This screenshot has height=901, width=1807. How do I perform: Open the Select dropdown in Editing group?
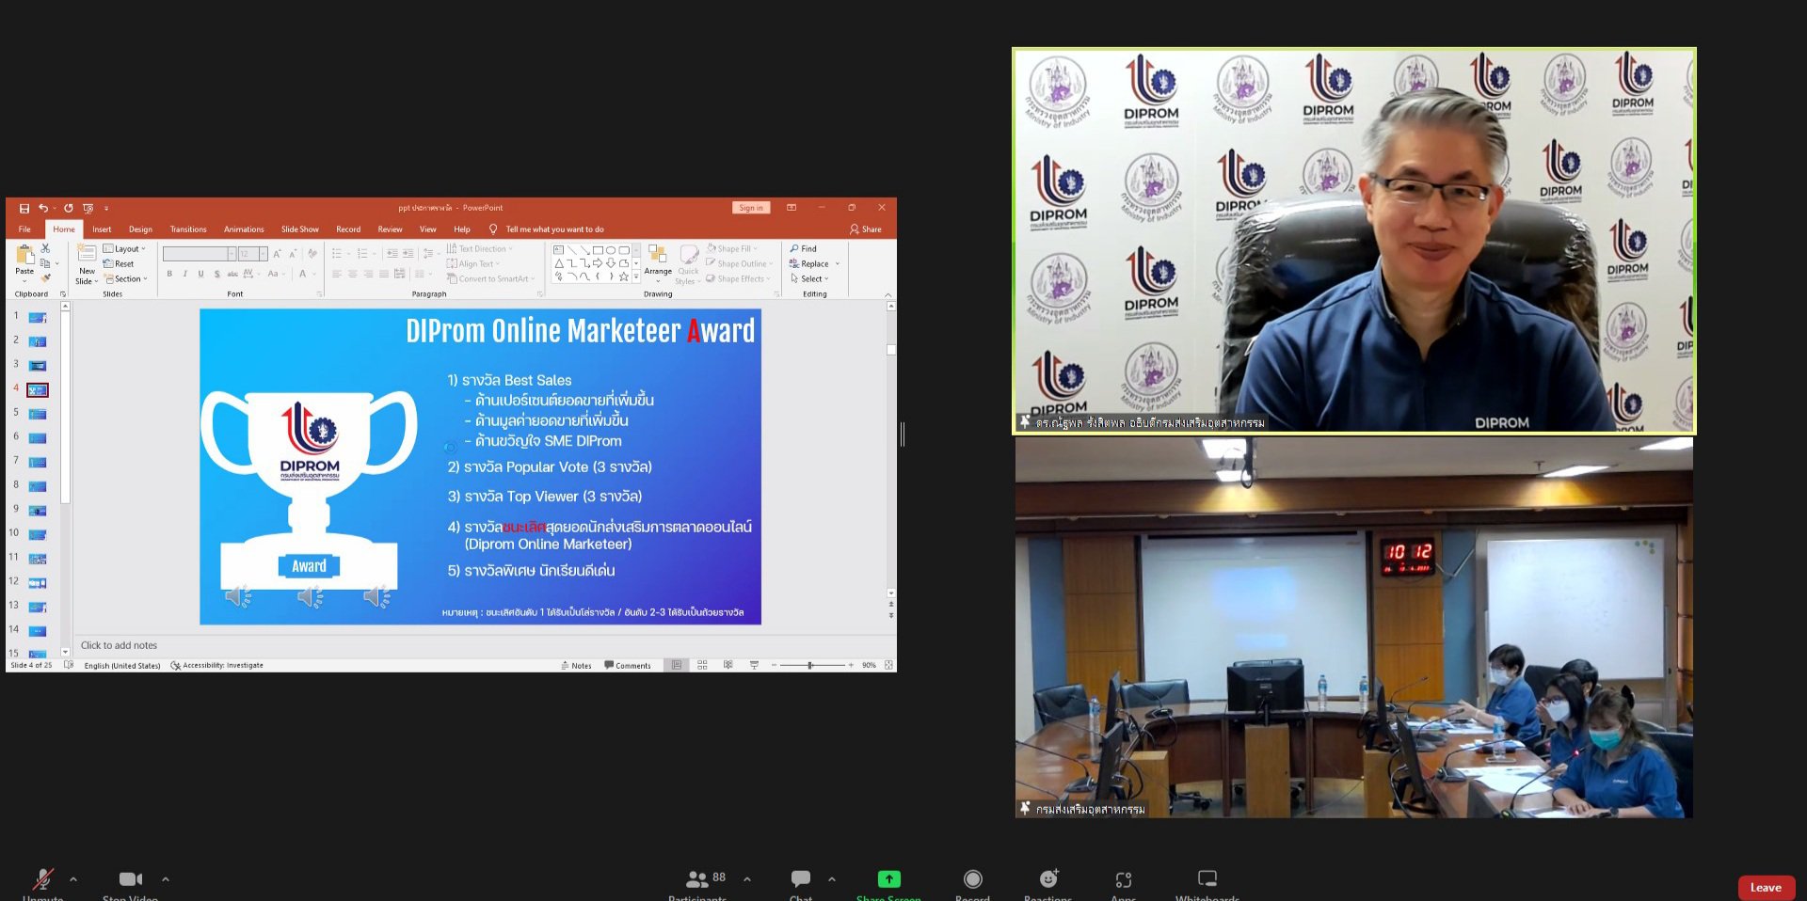click(x=810, y=278)
